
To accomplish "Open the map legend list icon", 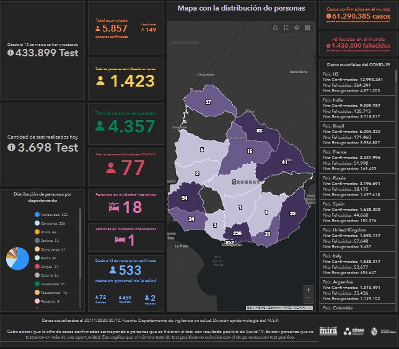I will [x=286, y=28].
